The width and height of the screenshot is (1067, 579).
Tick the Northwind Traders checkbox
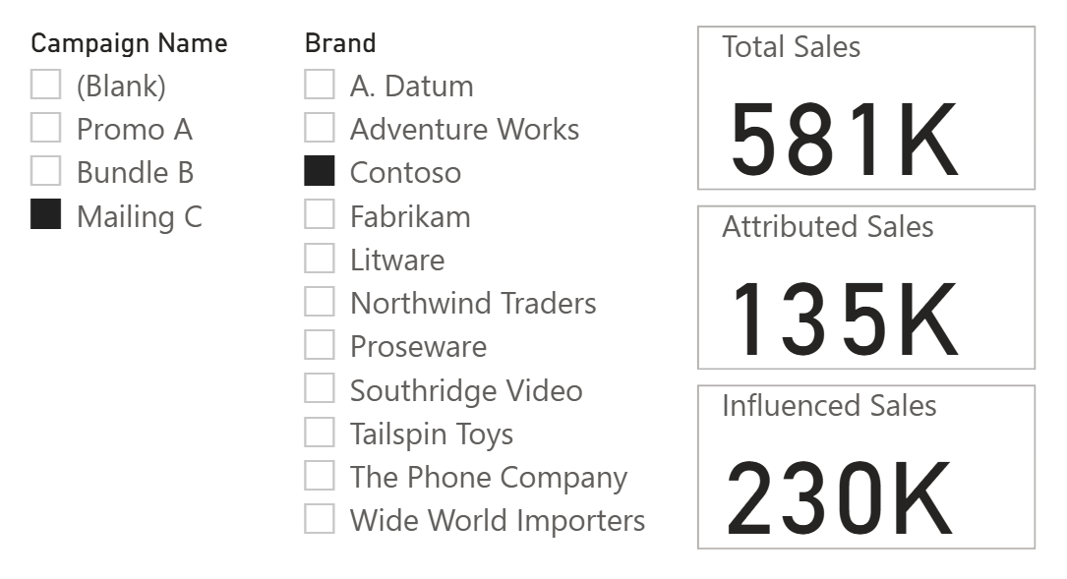[x=320, y=303]
